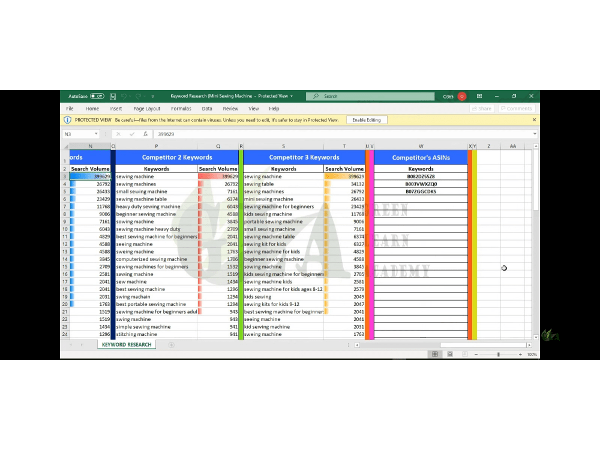Image resolution: width=600 pixels, height=450 pixels.
Task: Switch to the Formulas ribbon tab
Action: [181, 109]
